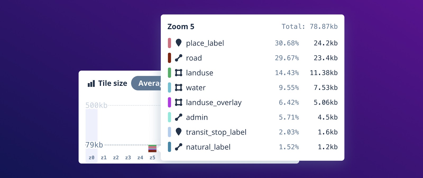Click the dark red road color swatch
The height and width of the screenshot is (178, 423).
click(169, 58)
